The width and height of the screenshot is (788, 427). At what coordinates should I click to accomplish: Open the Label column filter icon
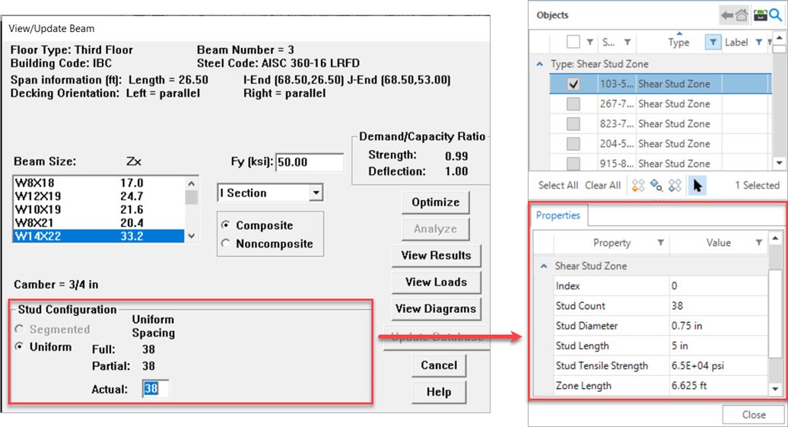tap(759, 43)
